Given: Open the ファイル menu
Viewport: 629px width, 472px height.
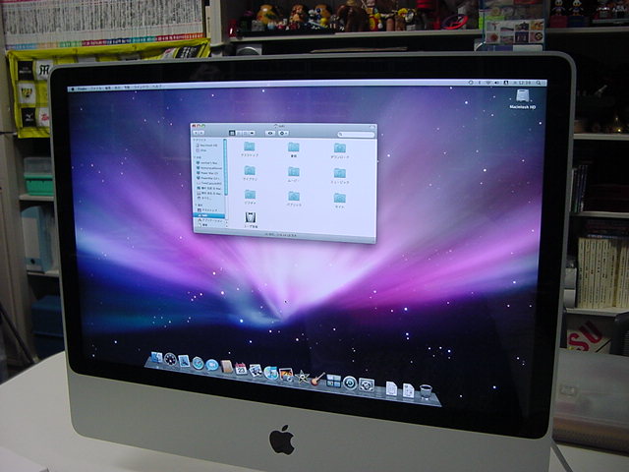Looking at the screenshot, I should [x=96, y=88].
